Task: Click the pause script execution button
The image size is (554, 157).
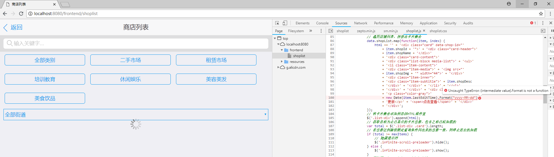Action: tap(552, 31)
